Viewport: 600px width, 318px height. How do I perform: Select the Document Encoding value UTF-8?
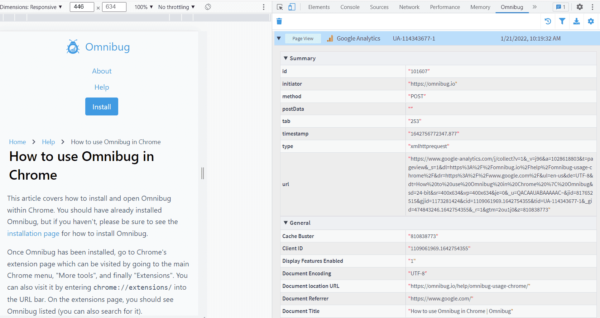[x=417, y=274]
